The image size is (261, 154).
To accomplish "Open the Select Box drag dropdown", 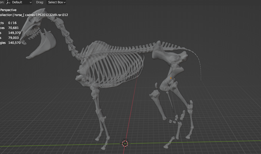I will [x=56, y=2].
